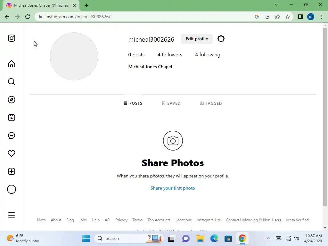Click the share page icon
The image size is (328, 246).
277,17
